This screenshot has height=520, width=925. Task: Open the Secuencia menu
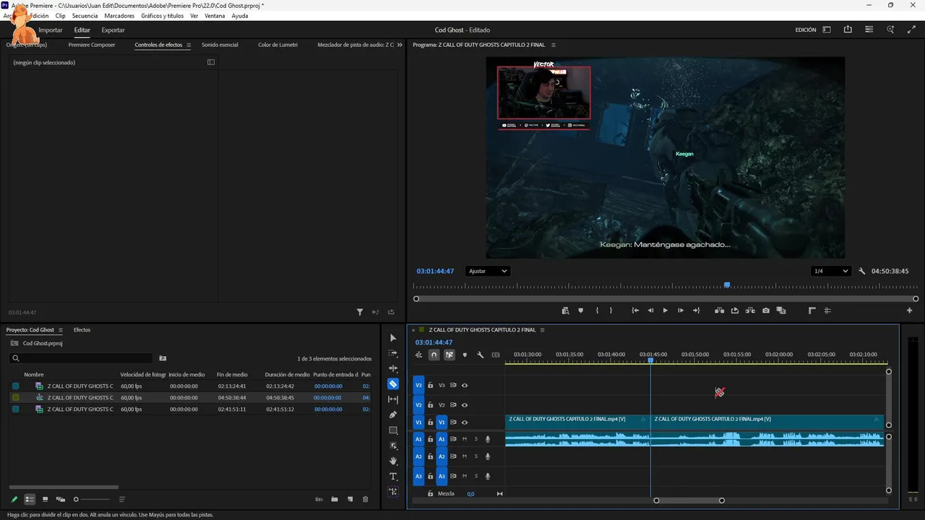[x=85, y=15]
